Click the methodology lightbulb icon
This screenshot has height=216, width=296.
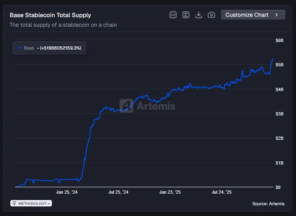pyautogui.click(x=14, y=203)
